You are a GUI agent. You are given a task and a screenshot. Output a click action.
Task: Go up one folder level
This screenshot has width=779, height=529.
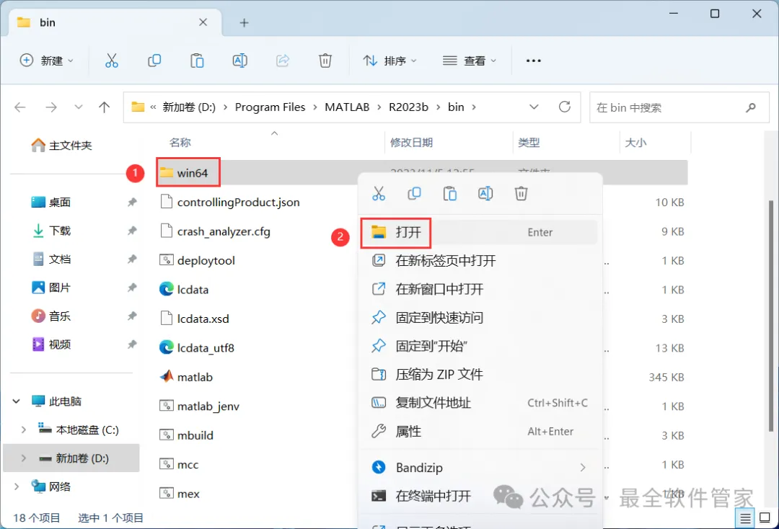[105, 107]
